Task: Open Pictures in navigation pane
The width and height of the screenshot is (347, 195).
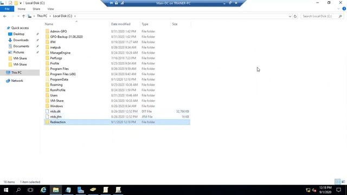Action: (x=18, y=52)
